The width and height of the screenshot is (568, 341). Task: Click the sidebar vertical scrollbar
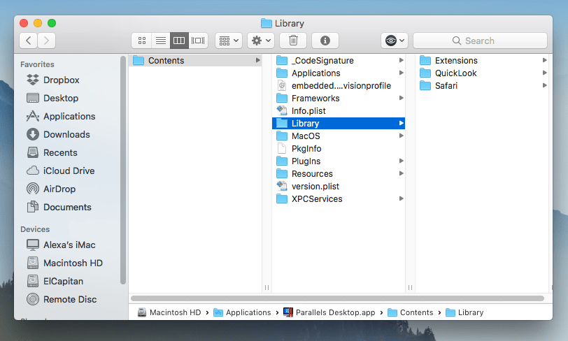(123, 170)
